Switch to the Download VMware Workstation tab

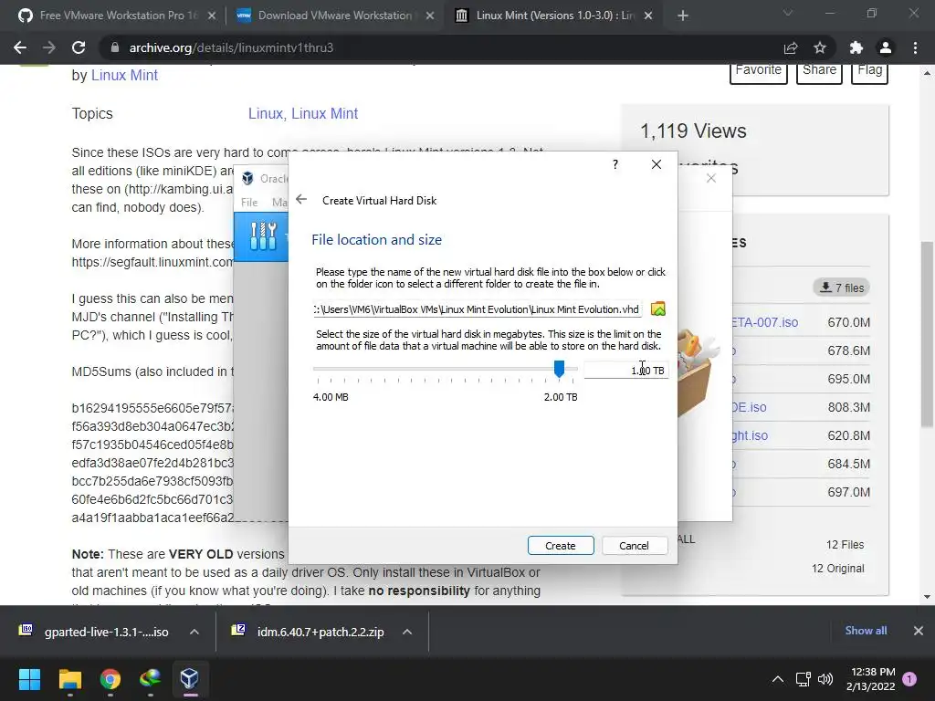(334, 16)
